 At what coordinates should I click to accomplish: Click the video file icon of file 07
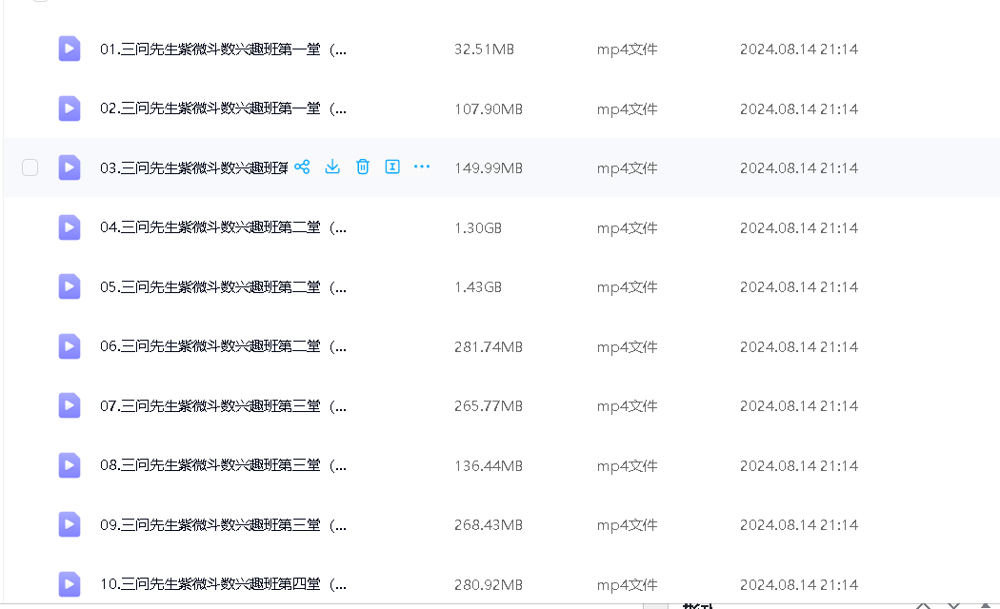70,406
